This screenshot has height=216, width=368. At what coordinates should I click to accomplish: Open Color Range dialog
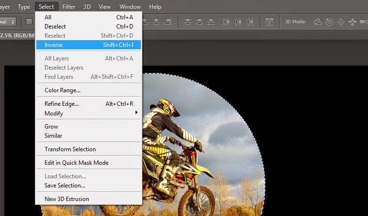pos(89,90)
